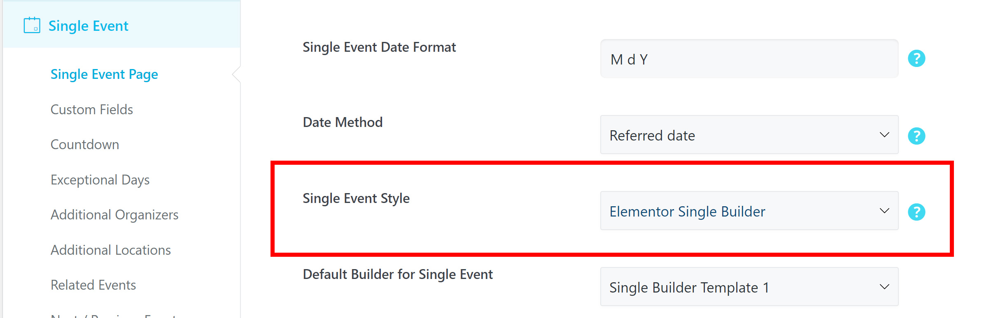Viewport: 998px width, 318px height.
Task: Click the Single Event Style label
Action: click(x=356, y=198)
